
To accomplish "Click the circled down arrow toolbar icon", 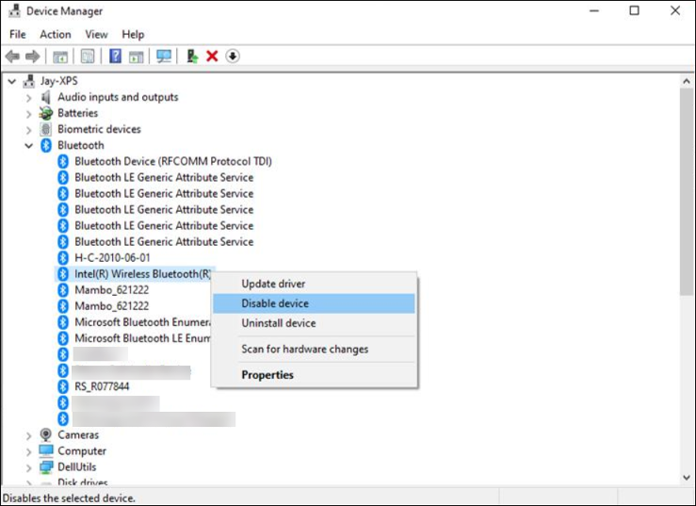I will pyautogui.click(x=233, y=57).
